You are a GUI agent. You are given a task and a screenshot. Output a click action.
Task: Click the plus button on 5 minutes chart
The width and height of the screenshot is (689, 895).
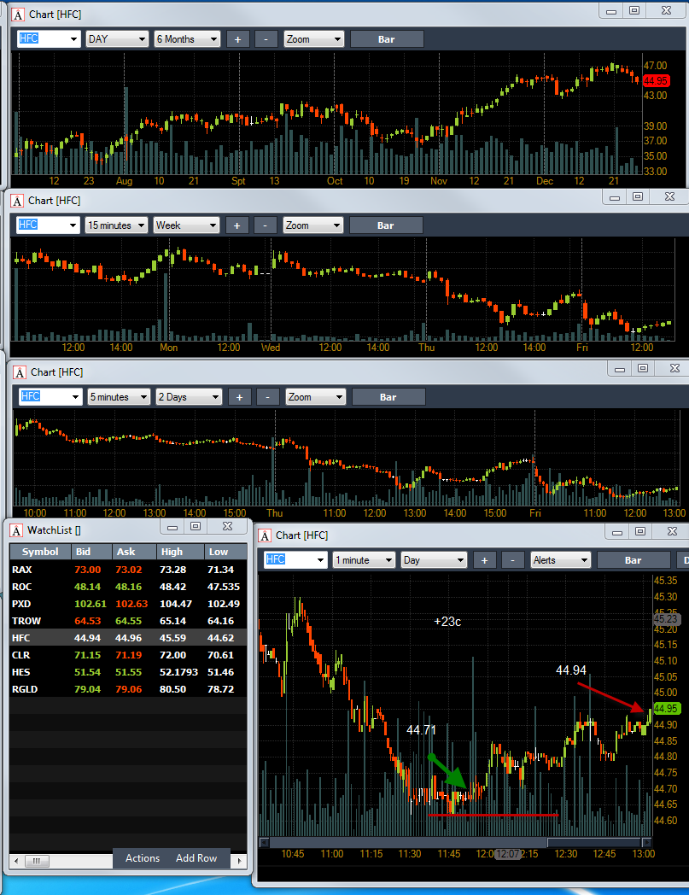tap(239, 397)
